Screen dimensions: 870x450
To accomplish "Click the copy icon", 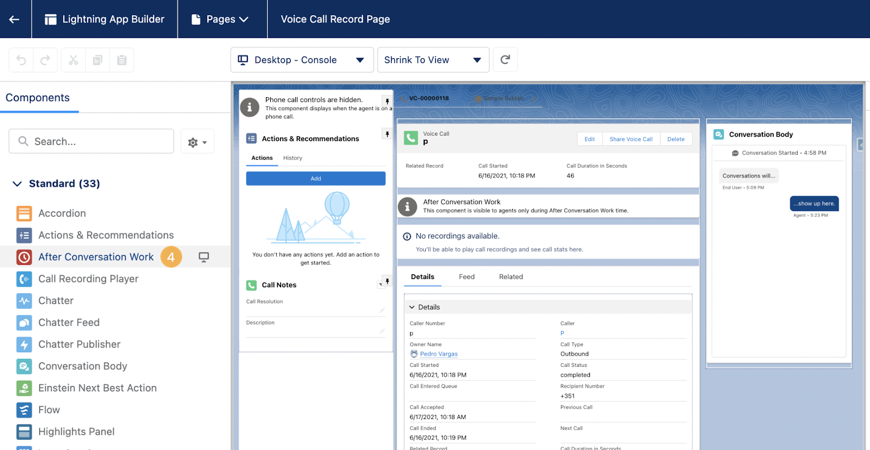I will click(x=97, y=60).
